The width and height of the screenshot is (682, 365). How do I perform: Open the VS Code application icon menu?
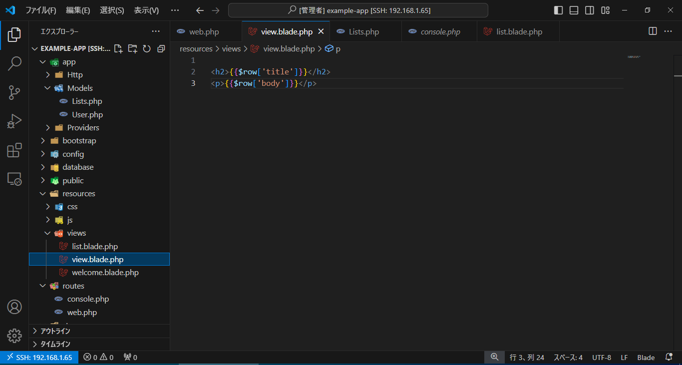(10, 10)
